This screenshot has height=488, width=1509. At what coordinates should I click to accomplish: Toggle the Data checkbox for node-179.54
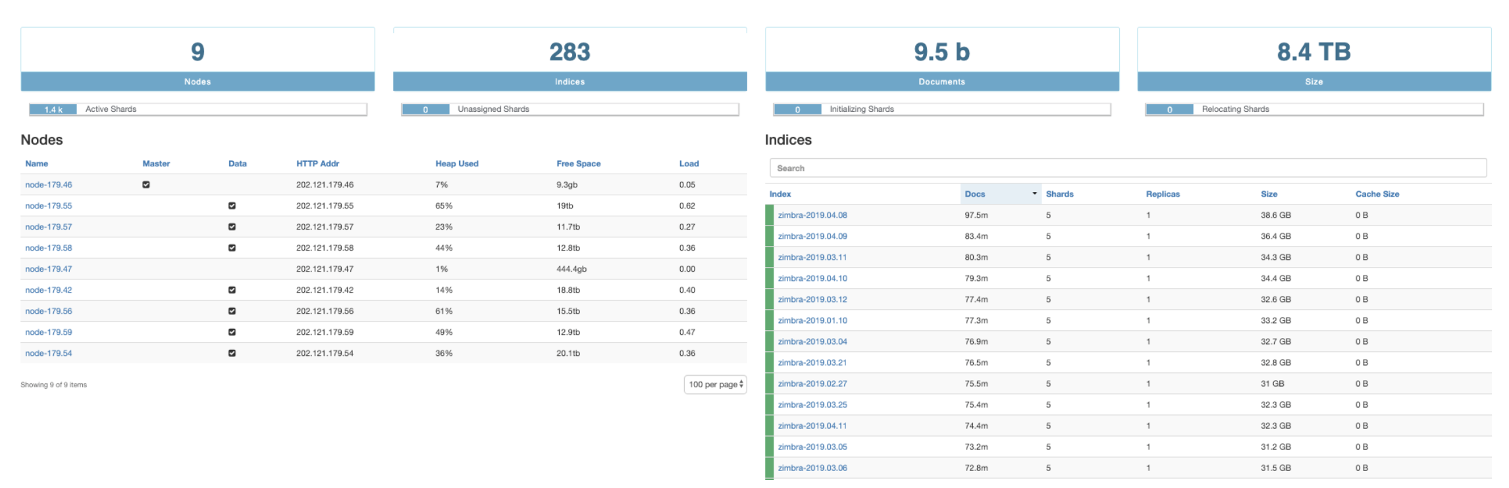(232, 353)
